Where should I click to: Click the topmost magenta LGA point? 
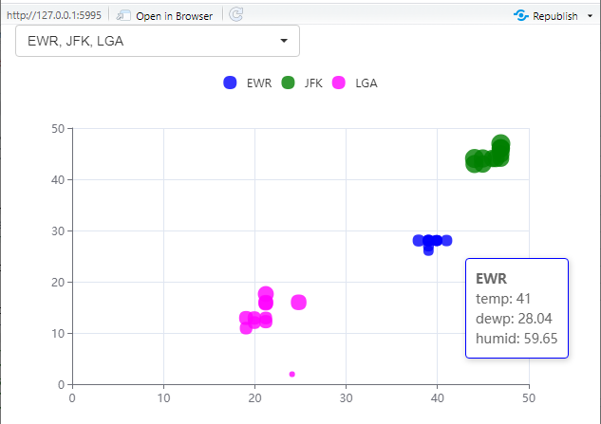tap(266, 294)
